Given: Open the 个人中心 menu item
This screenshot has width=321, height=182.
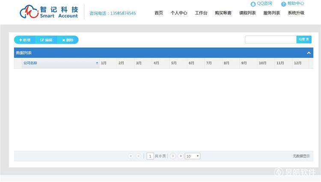Looking at the screenshot, I should 178,13.
